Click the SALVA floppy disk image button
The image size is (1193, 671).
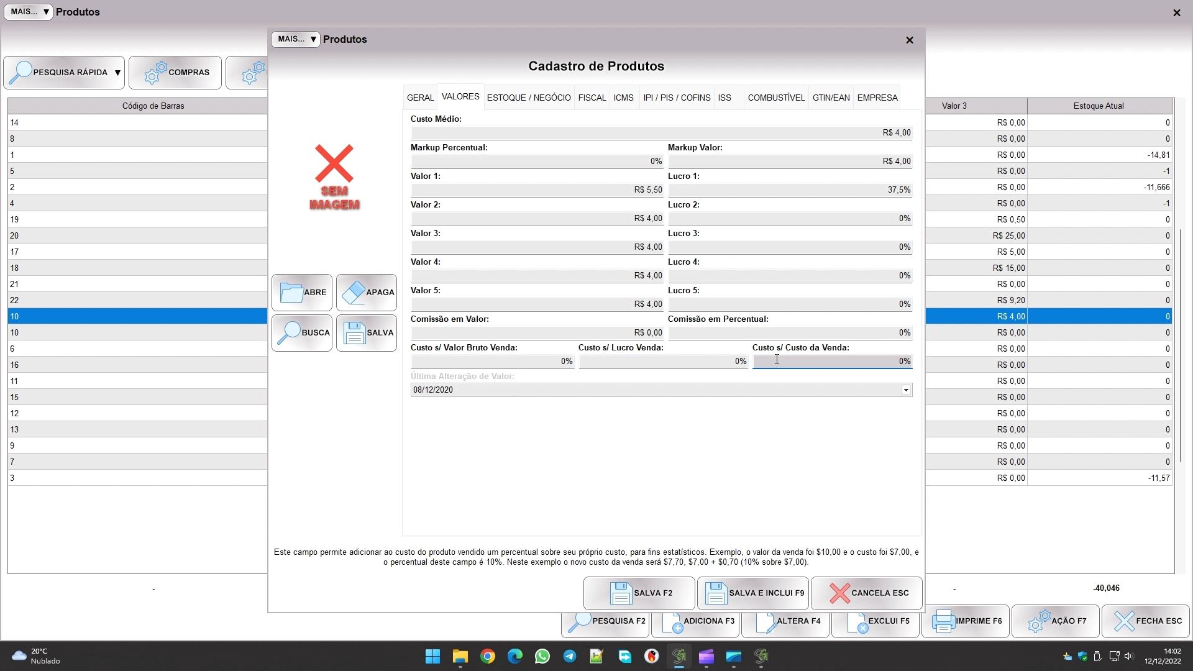(367, 332)
